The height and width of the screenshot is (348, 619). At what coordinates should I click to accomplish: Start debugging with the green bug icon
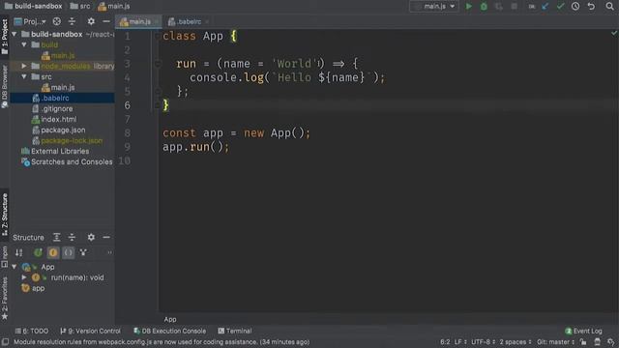click(484, 7)
